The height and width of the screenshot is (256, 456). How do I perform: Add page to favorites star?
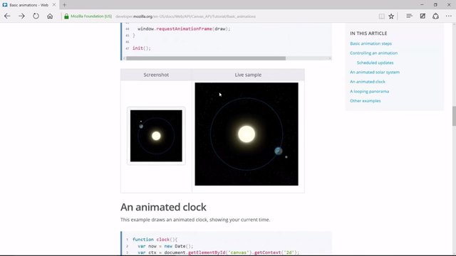pyautogui.click(x=391, y=16)
